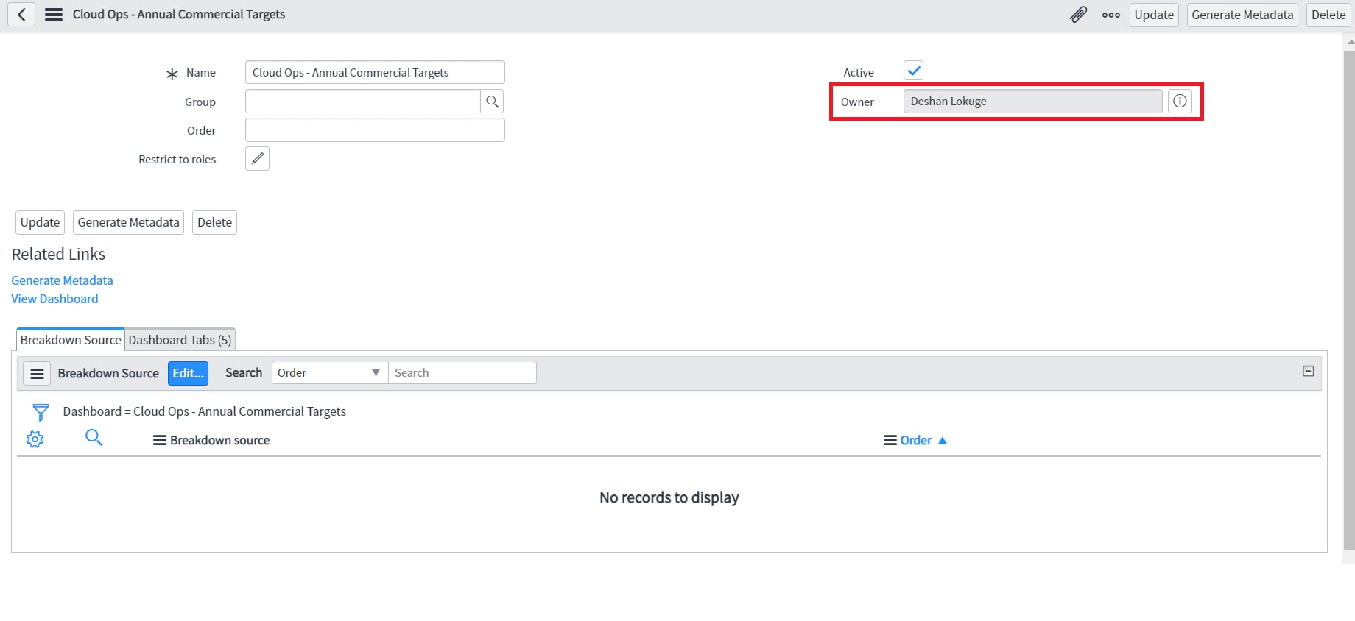1355x621 pixels.
Task: Switch to the Dashboard Tabs (5) tab
Action: pos(180,340)
